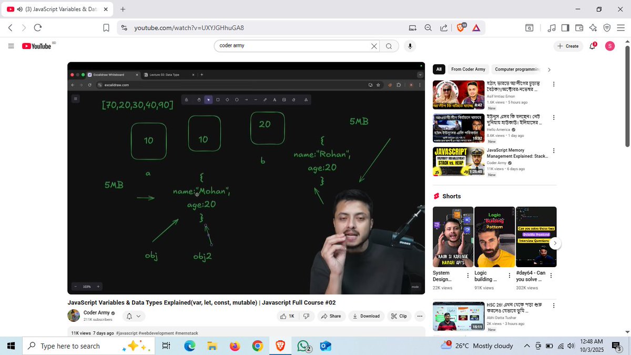This screenshot has width=631, height=355.
Task: Open a new browser tab
Action: click(x=123, y=9)
